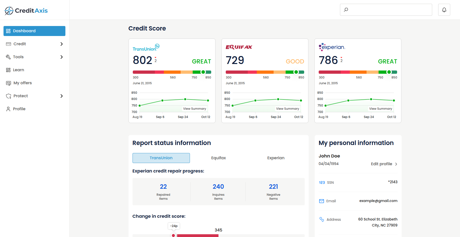Click View Summary on the TransUnion card

coord(194,108)
